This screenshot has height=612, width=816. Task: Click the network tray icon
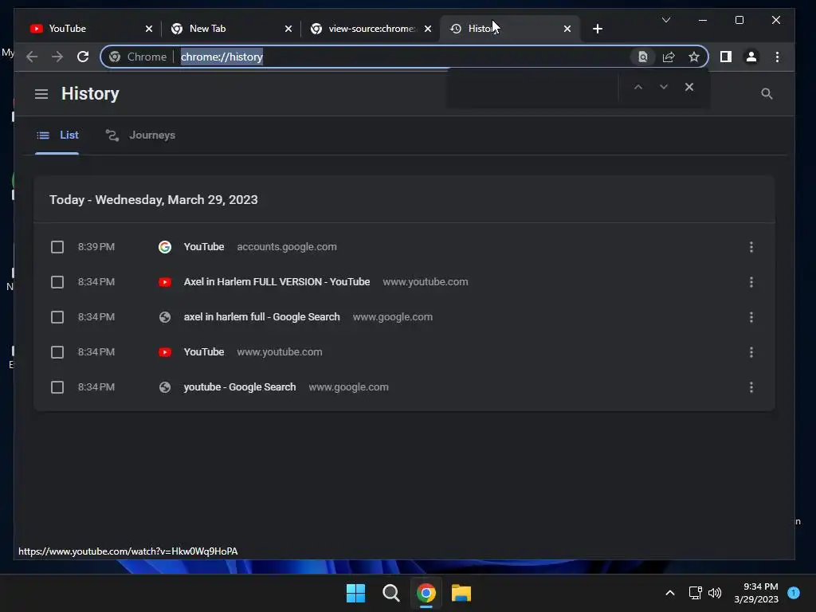[695, 593]
